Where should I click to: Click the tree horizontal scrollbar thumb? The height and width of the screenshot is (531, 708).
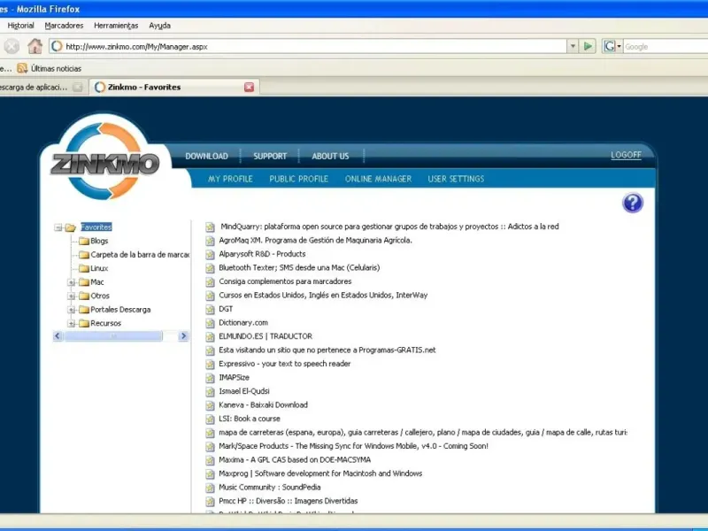pyautogui.click(x=113, y=336)
